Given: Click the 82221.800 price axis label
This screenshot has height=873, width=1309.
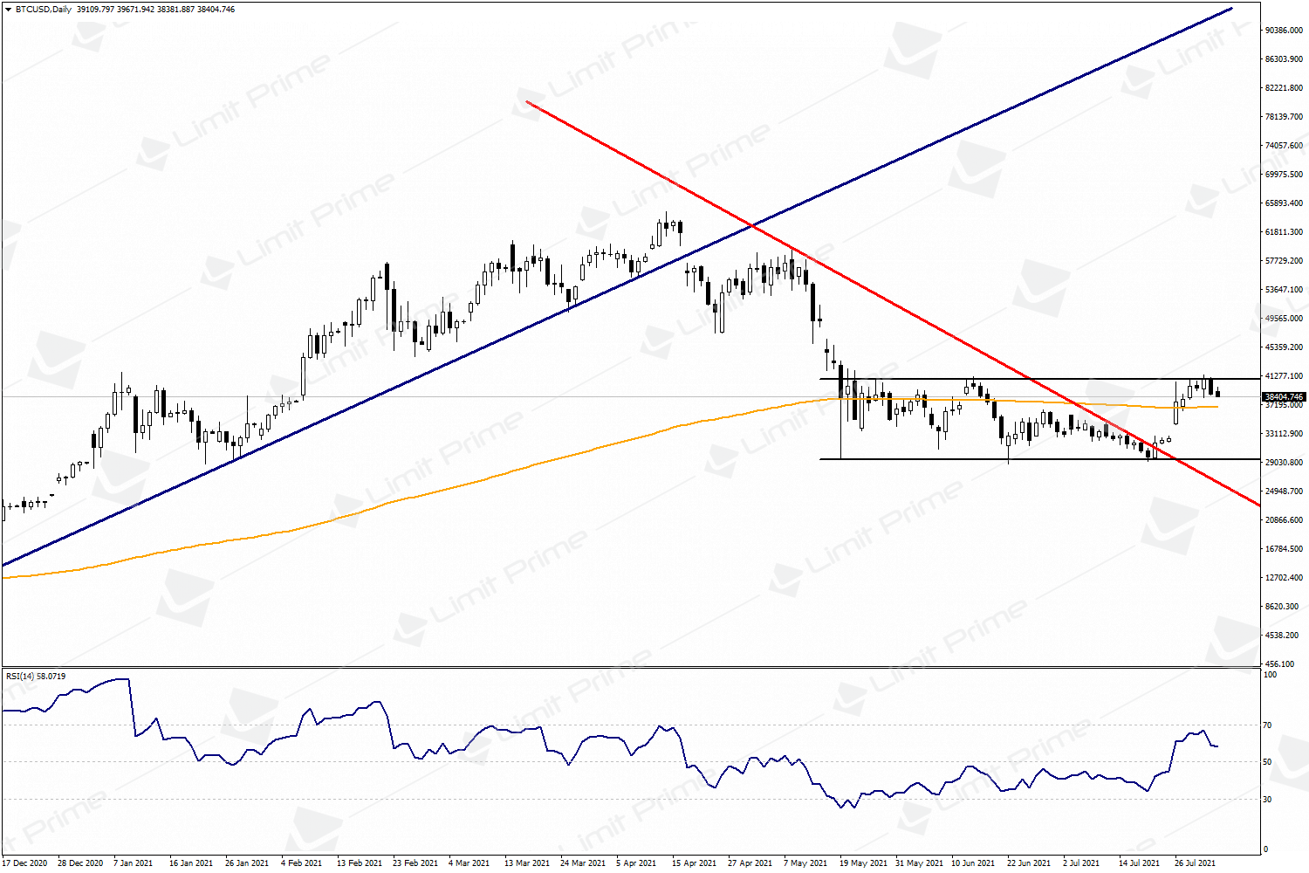Looking at the screenshot, I should coord(1285,88).
